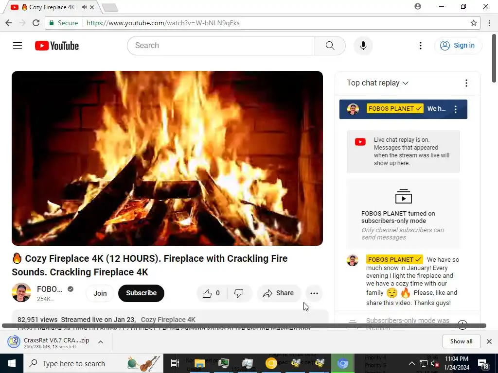
Task: Switch to active Chrome taskbar icon
Action: [343, 363]
